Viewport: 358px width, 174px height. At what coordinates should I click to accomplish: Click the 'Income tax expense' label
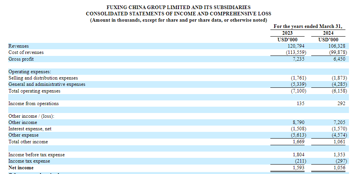pyautogui.click(x=29, y=161)
